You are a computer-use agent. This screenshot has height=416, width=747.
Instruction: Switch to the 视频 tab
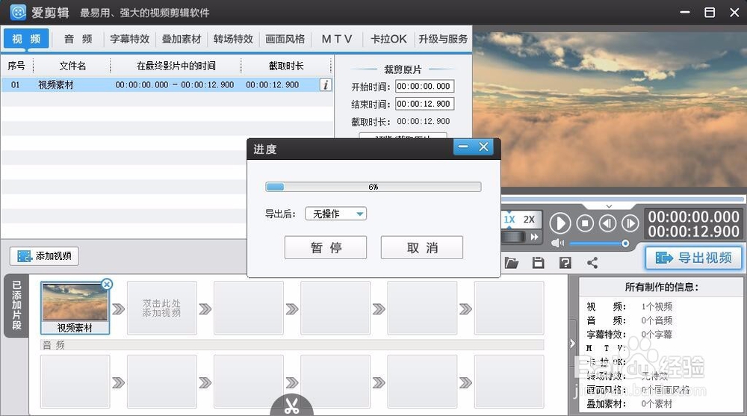pos(26,39)
